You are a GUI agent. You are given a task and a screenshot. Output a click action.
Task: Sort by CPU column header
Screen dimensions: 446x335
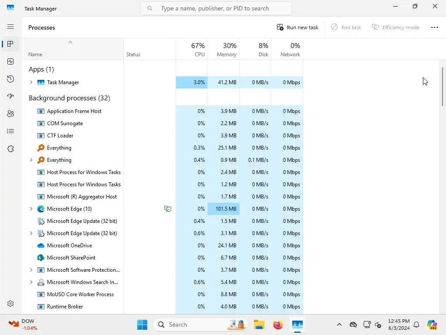pos(192,49)
